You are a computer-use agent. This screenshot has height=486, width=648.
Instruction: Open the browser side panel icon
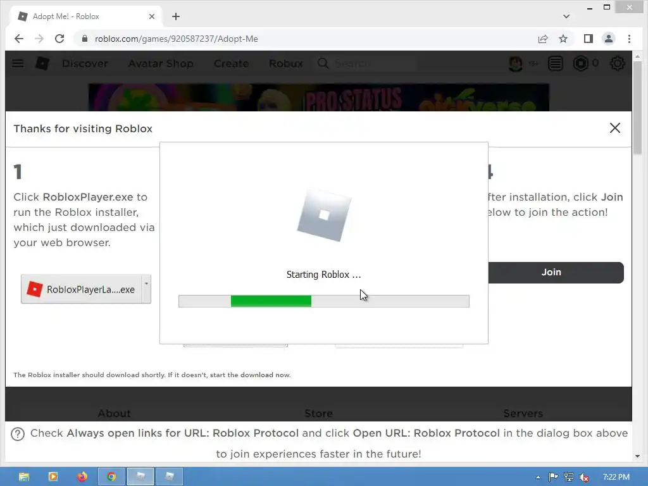[588, 39]
